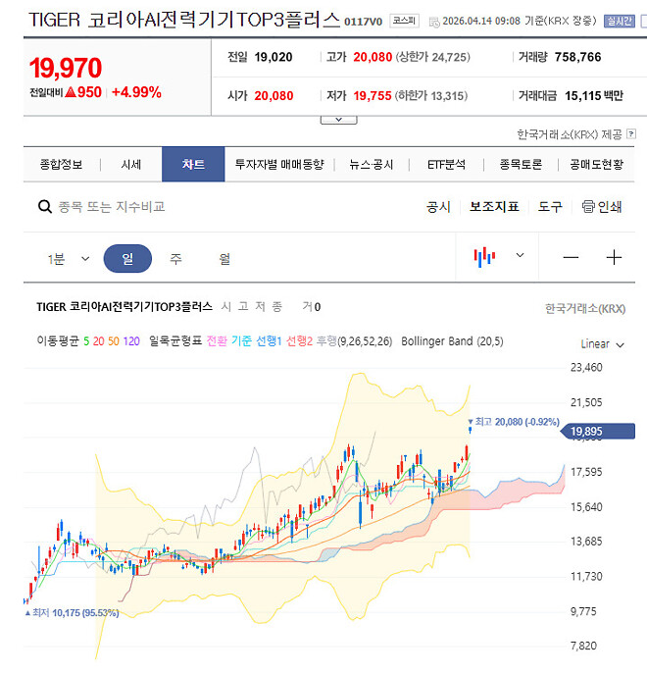Open the Linear scale dropdown
This screenshot has height=674, width=647.
tap(602, 344)
